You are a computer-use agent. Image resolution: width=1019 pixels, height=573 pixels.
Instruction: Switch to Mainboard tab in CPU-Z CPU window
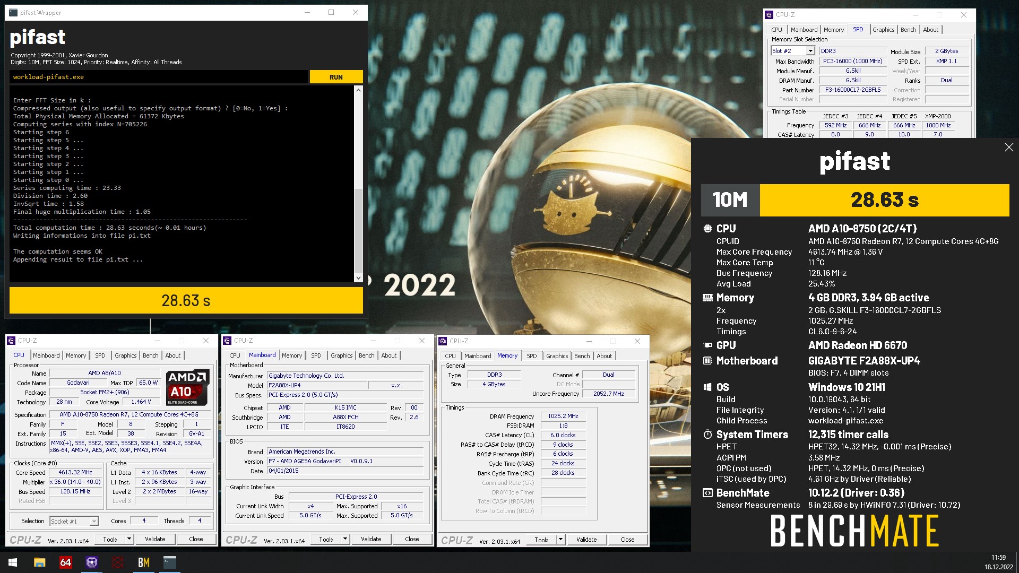[46, 355]
